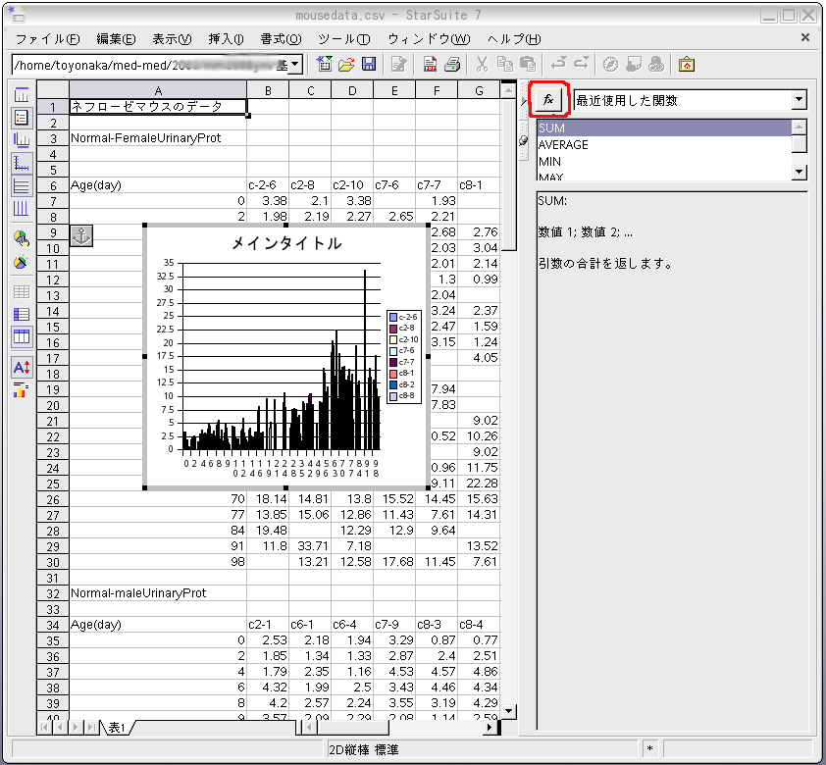Open the ツール(T) menu
Screen dimensions: 826x765
(x=344, y=39)
